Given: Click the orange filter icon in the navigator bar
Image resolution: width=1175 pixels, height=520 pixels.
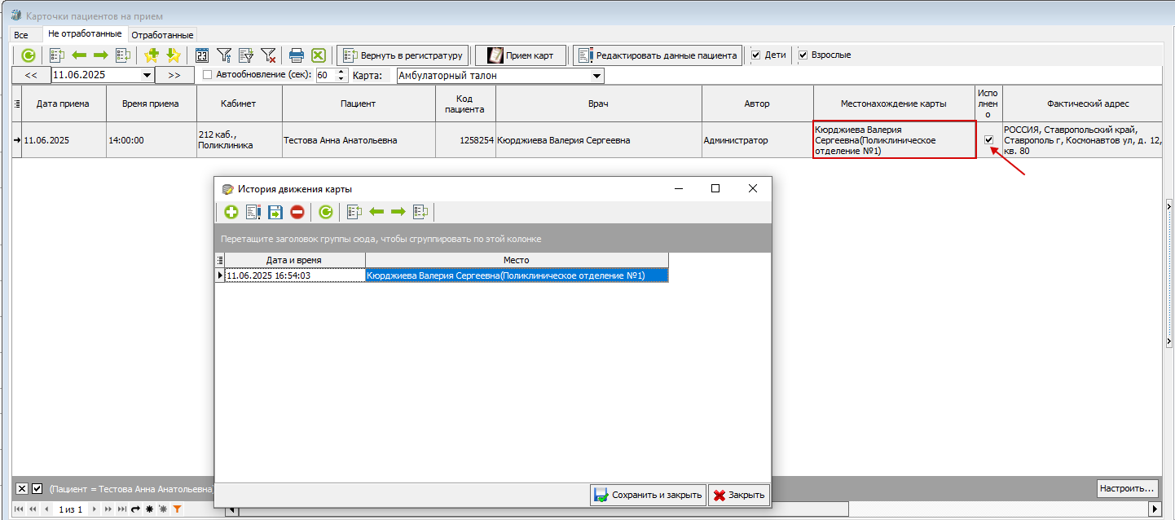Looking at the screenshot, I should [177, 509].
